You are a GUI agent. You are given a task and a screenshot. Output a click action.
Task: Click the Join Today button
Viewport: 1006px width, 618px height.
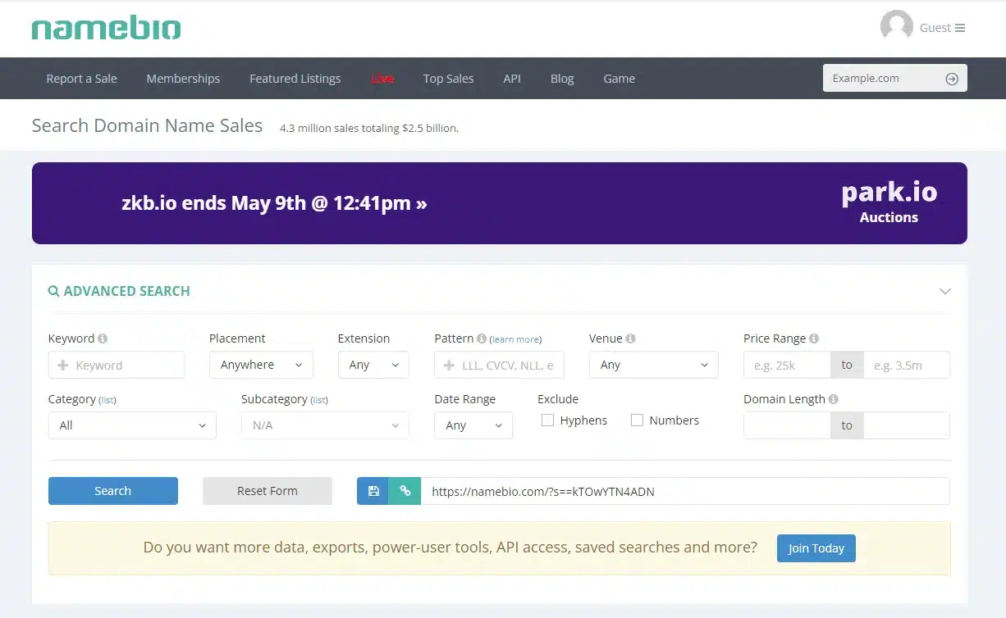pyautogui.click(x=816, y=548)
